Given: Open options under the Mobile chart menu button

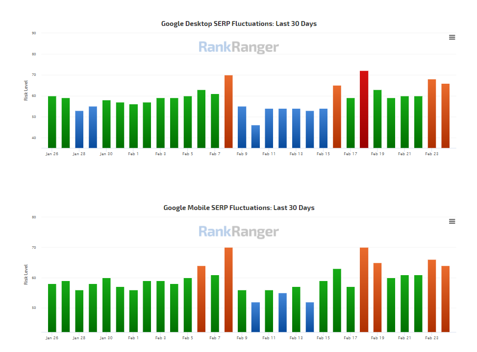Looking at the screenshot, I should pos(452,221).
